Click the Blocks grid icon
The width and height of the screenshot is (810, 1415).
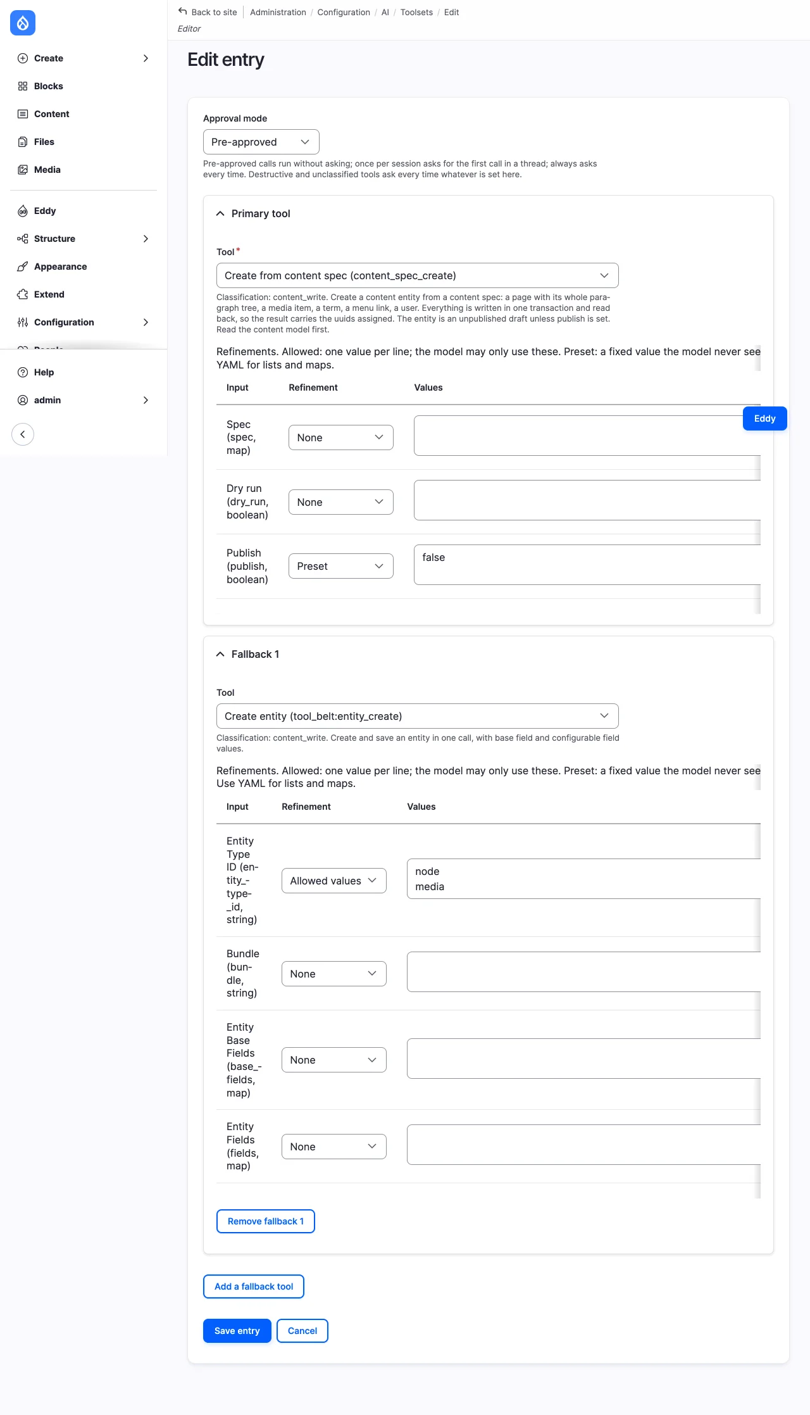tap(23, 86)
